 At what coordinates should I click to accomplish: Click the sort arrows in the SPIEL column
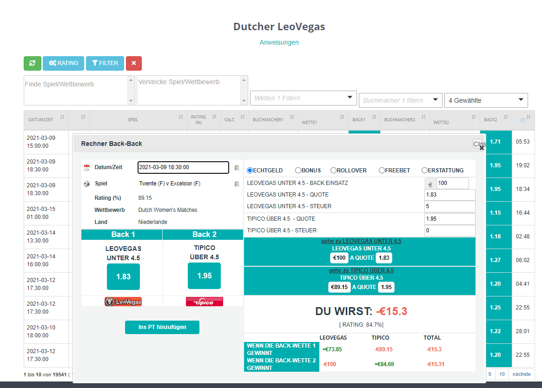[x=181, y=117]
